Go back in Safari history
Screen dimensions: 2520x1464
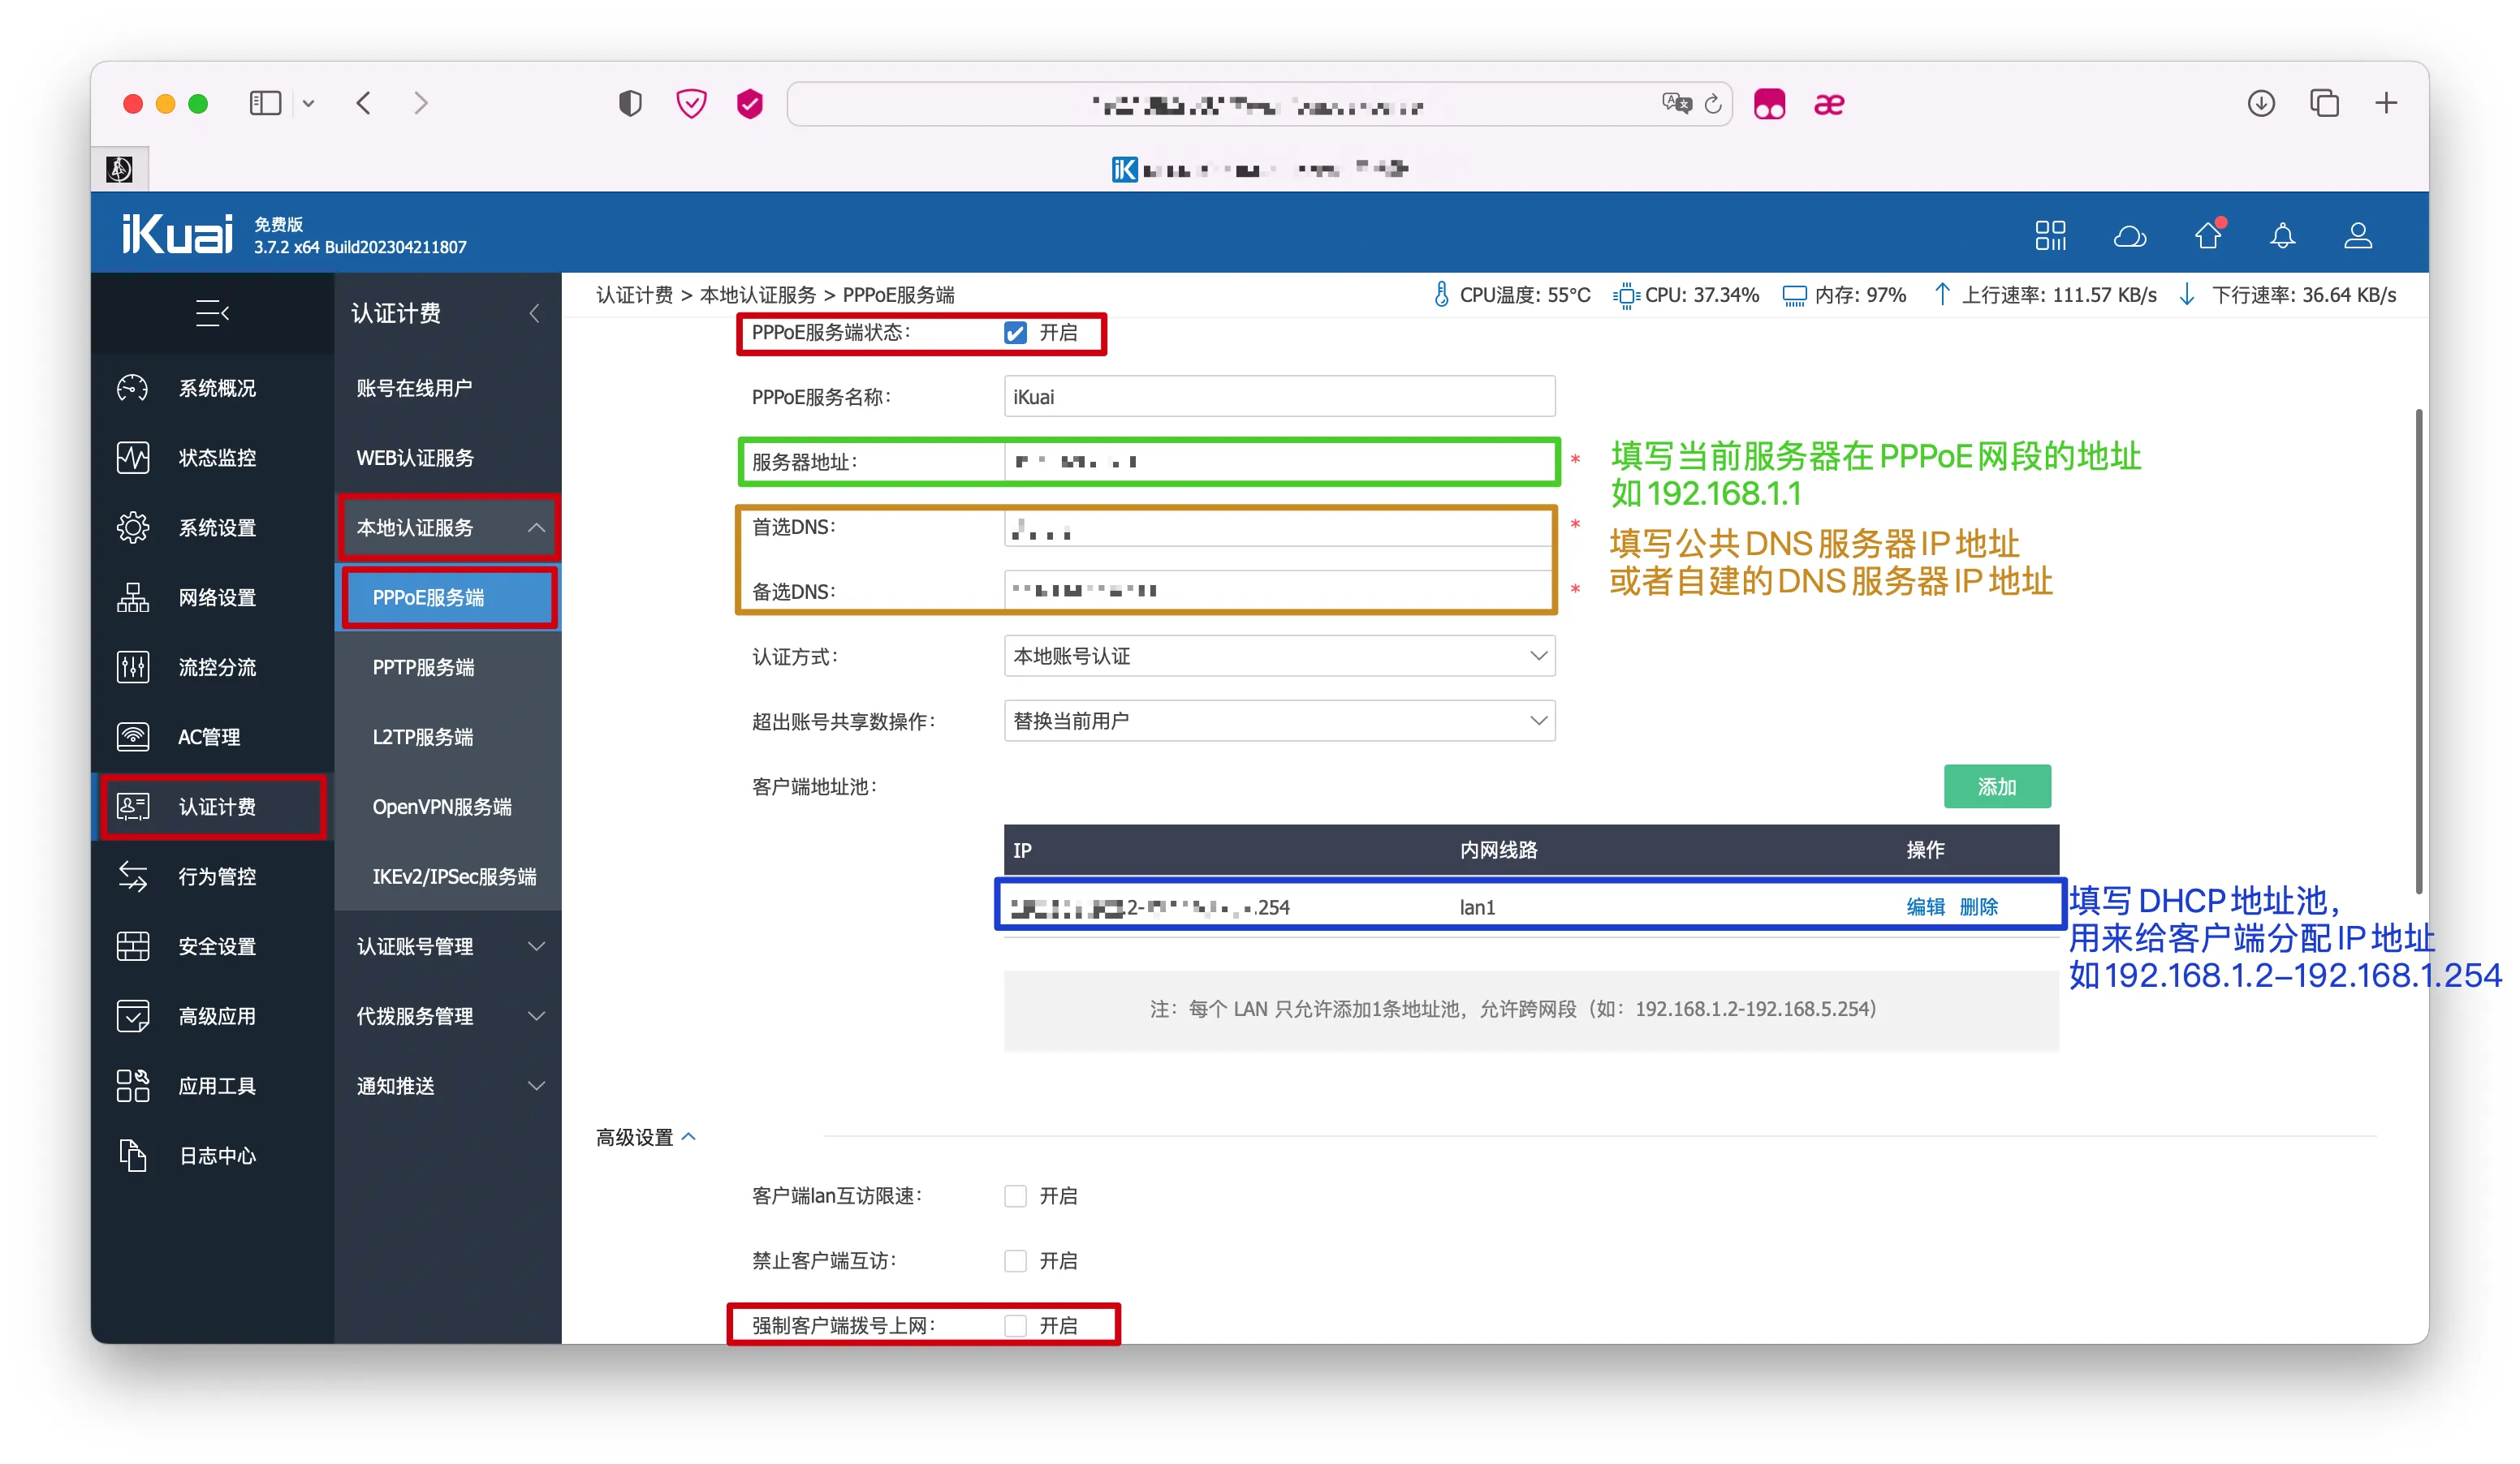click(x=364, y=103)
